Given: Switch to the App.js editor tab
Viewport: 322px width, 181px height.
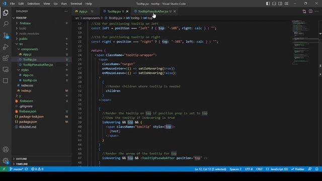Looking at the screenshot, I should tap(83, 11).
